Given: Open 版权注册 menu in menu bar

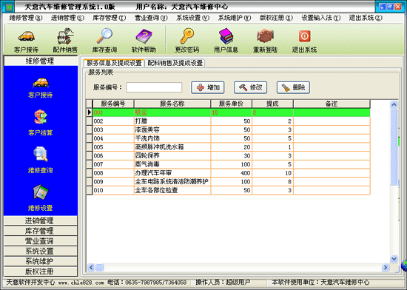Looking at the screenshot, I should (x=276, y=18).
